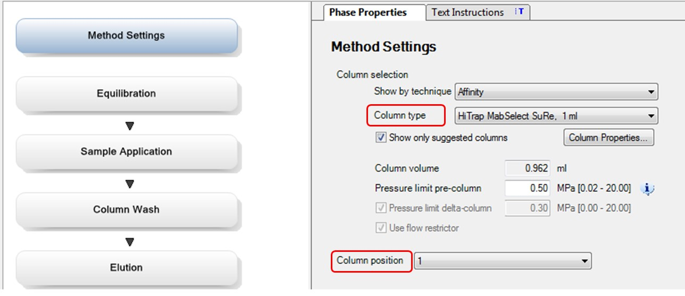
Task: Open the Column position dropdown
Action: pos(503,261)
